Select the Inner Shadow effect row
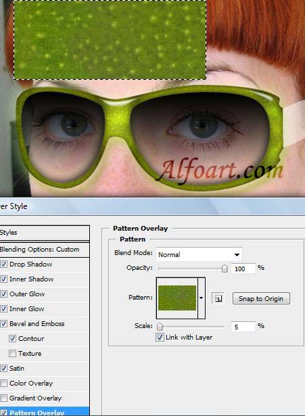Viewport: 305px width, 416px height. [x=45, y=279]
